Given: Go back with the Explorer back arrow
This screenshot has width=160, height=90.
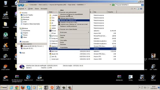Looking at the screenshot, I should click(x=19, y=5).
